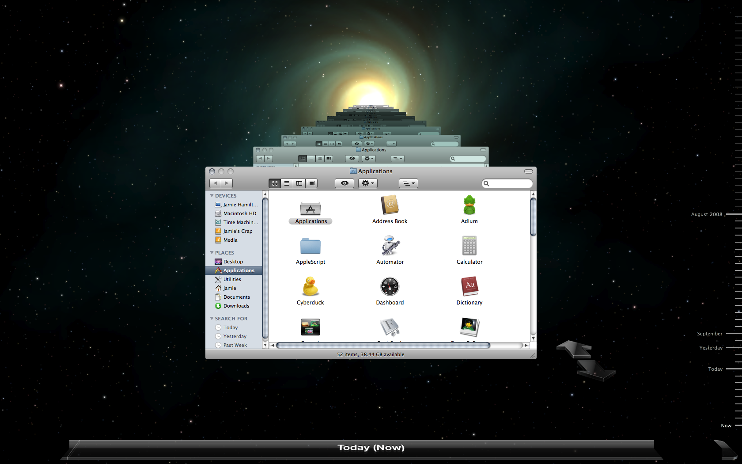Go back with the left arrow button

pyautogui.click(x=215, y=183)
